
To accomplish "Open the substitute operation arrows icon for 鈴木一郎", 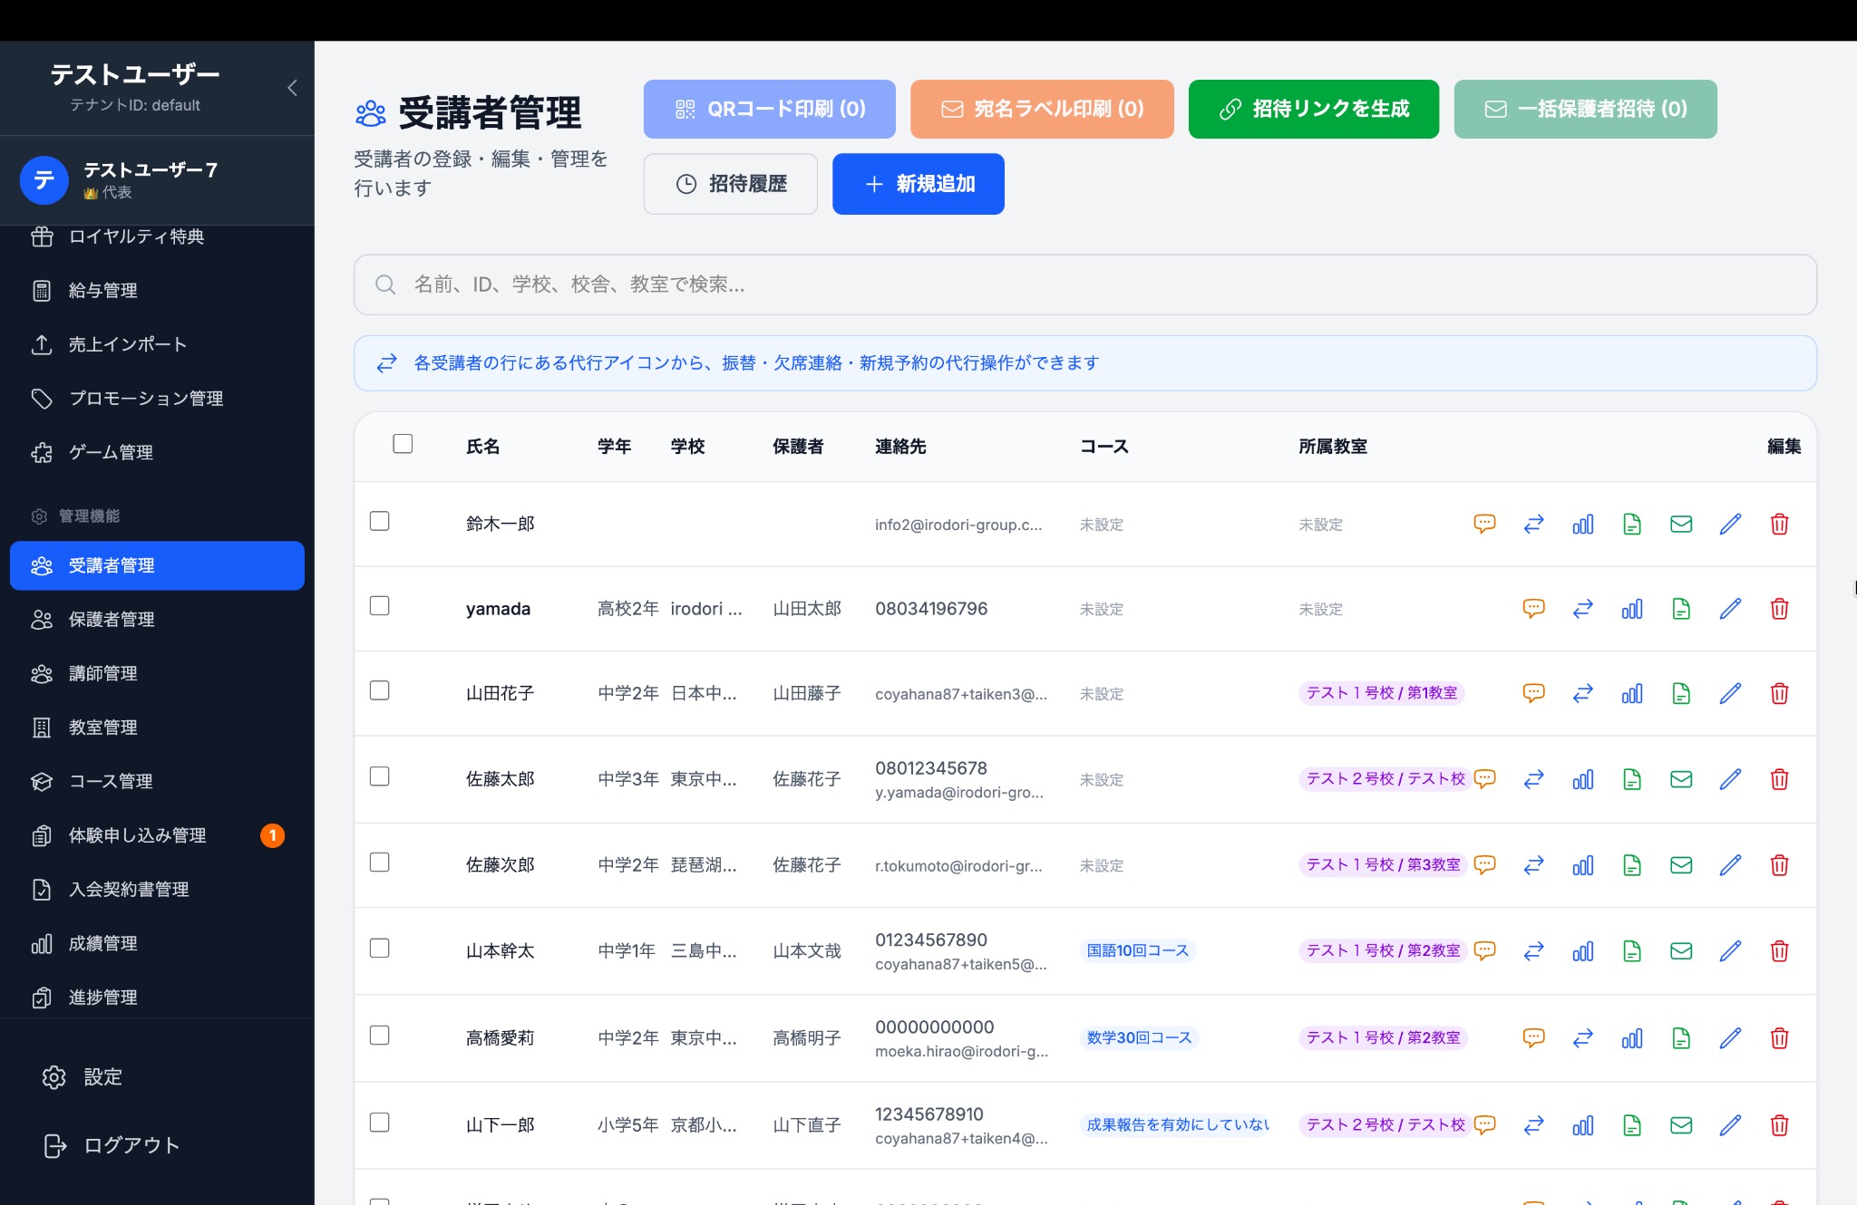I will (x=1533, y=525).
